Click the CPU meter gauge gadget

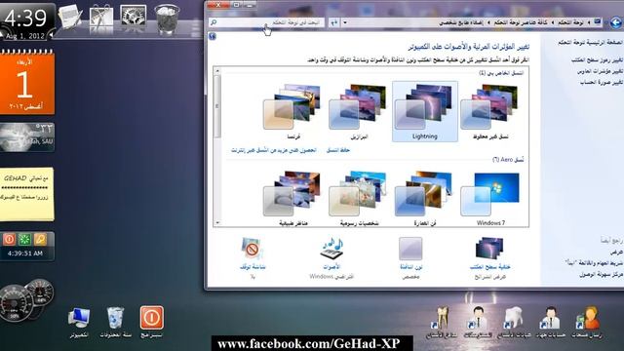point(26,300)
